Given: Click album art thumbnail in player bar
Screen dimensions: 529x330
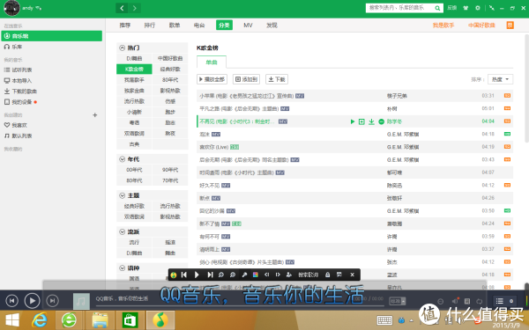Looking at the screenshot, I should pyautogui.click(x=81, y=301).
